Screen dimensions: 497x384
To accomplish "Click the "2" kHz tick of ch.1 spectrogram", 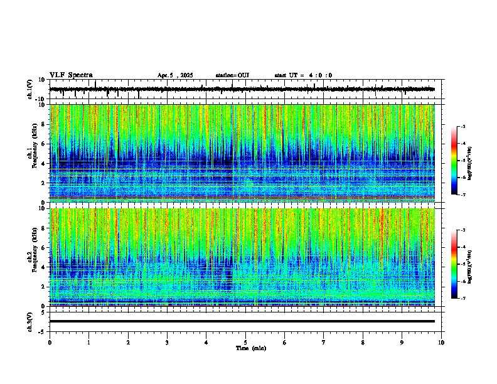I will [44, 183].
